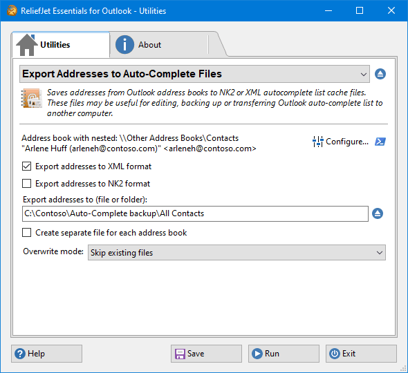Click into the export file or folder path field

click(195, 213)
